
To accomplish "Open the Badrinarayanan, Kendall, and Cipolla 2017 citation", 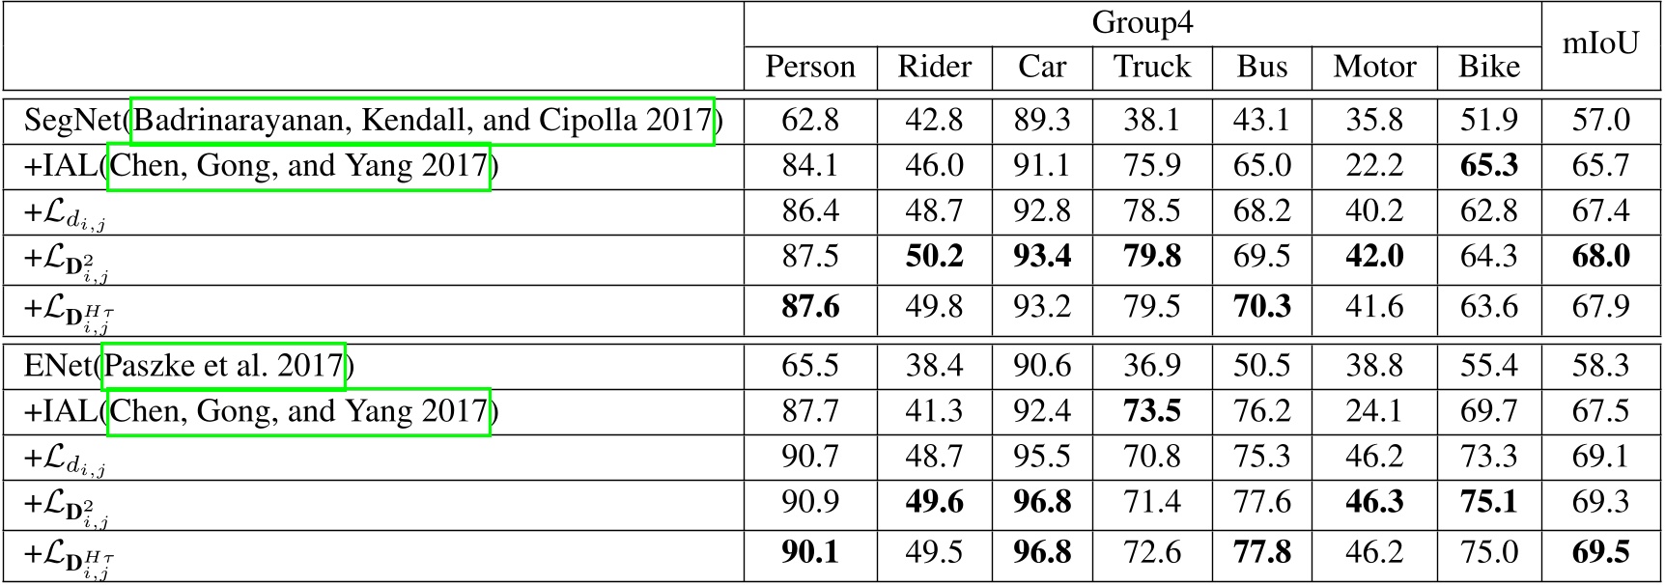I will 422,121.
